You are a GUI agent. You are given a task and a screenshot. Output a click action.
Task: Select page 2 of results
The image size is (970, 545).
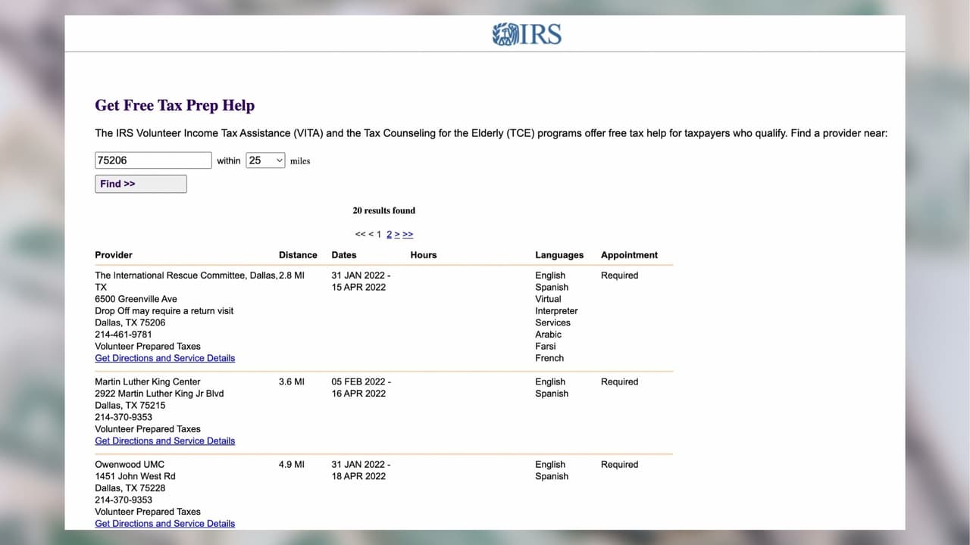[389, 234]
